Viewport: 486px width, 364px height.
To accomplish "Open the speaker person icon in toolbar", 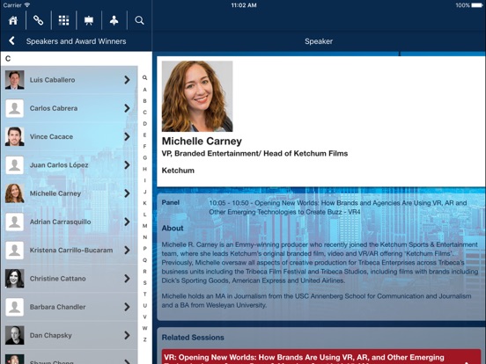I will 114,20.
